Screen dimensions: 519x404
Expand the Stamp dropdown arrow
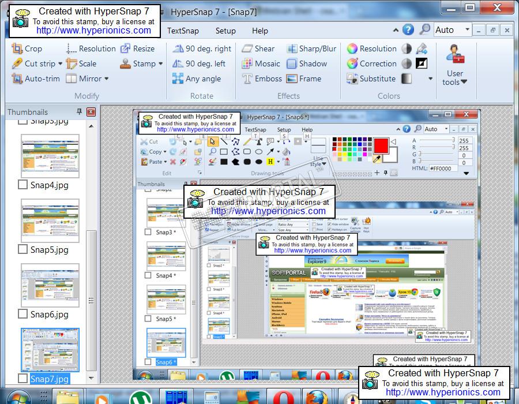[x=160, y=63]
